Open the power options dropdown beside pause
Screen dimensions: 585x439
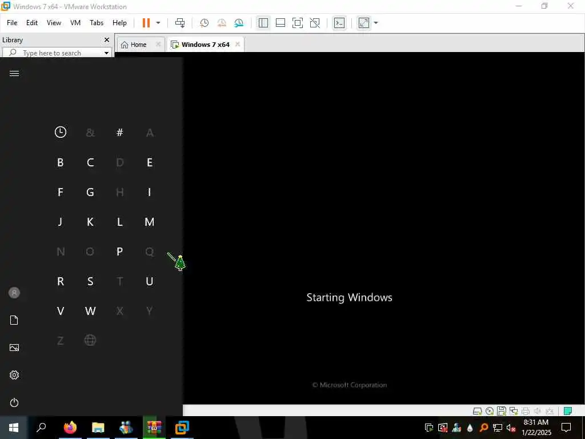pyautogui.click(x=158, y=23)
